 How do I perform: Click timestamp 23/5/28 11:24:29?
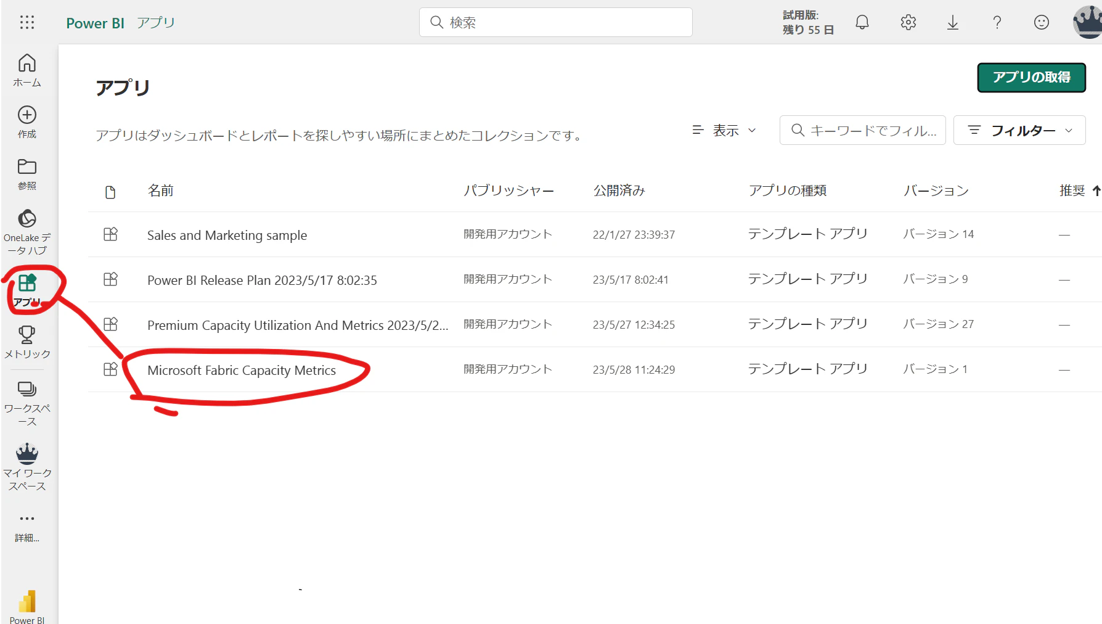pyautogui.click(x=634, y=369)
